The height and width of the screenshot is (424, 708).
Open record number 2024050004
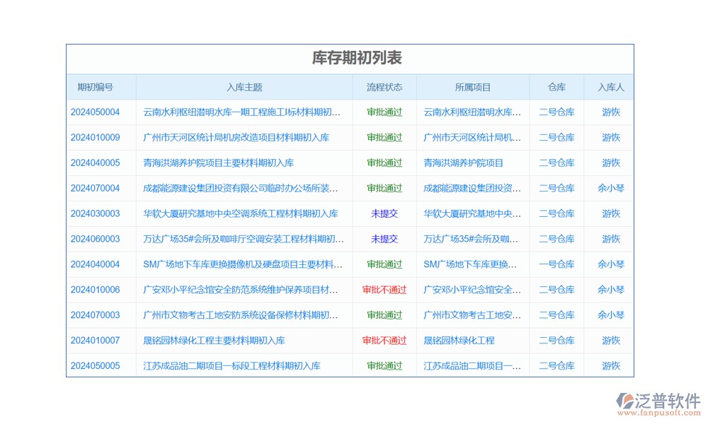pyautogui.click(x=95, y=112)
